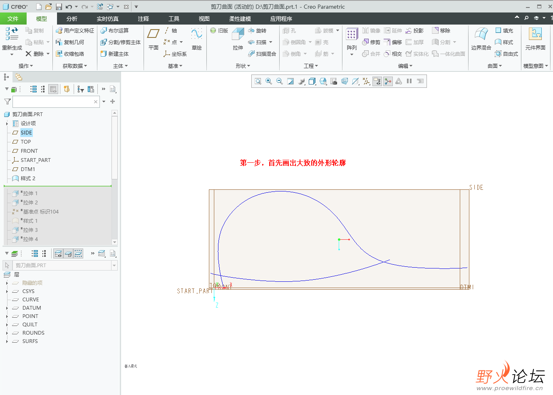The image size is (553, 395).
Task: Click the 分割/修剪主体 button
Action: pyautogui.click(x=121, y=42)
